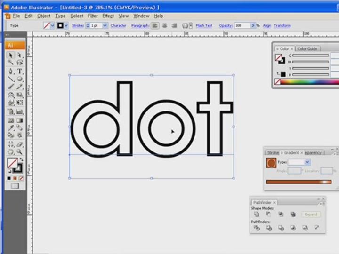Open stroke color dropdown in control bar
The height and width of the screenshot is (254, 339).
[x=66, y=26]
